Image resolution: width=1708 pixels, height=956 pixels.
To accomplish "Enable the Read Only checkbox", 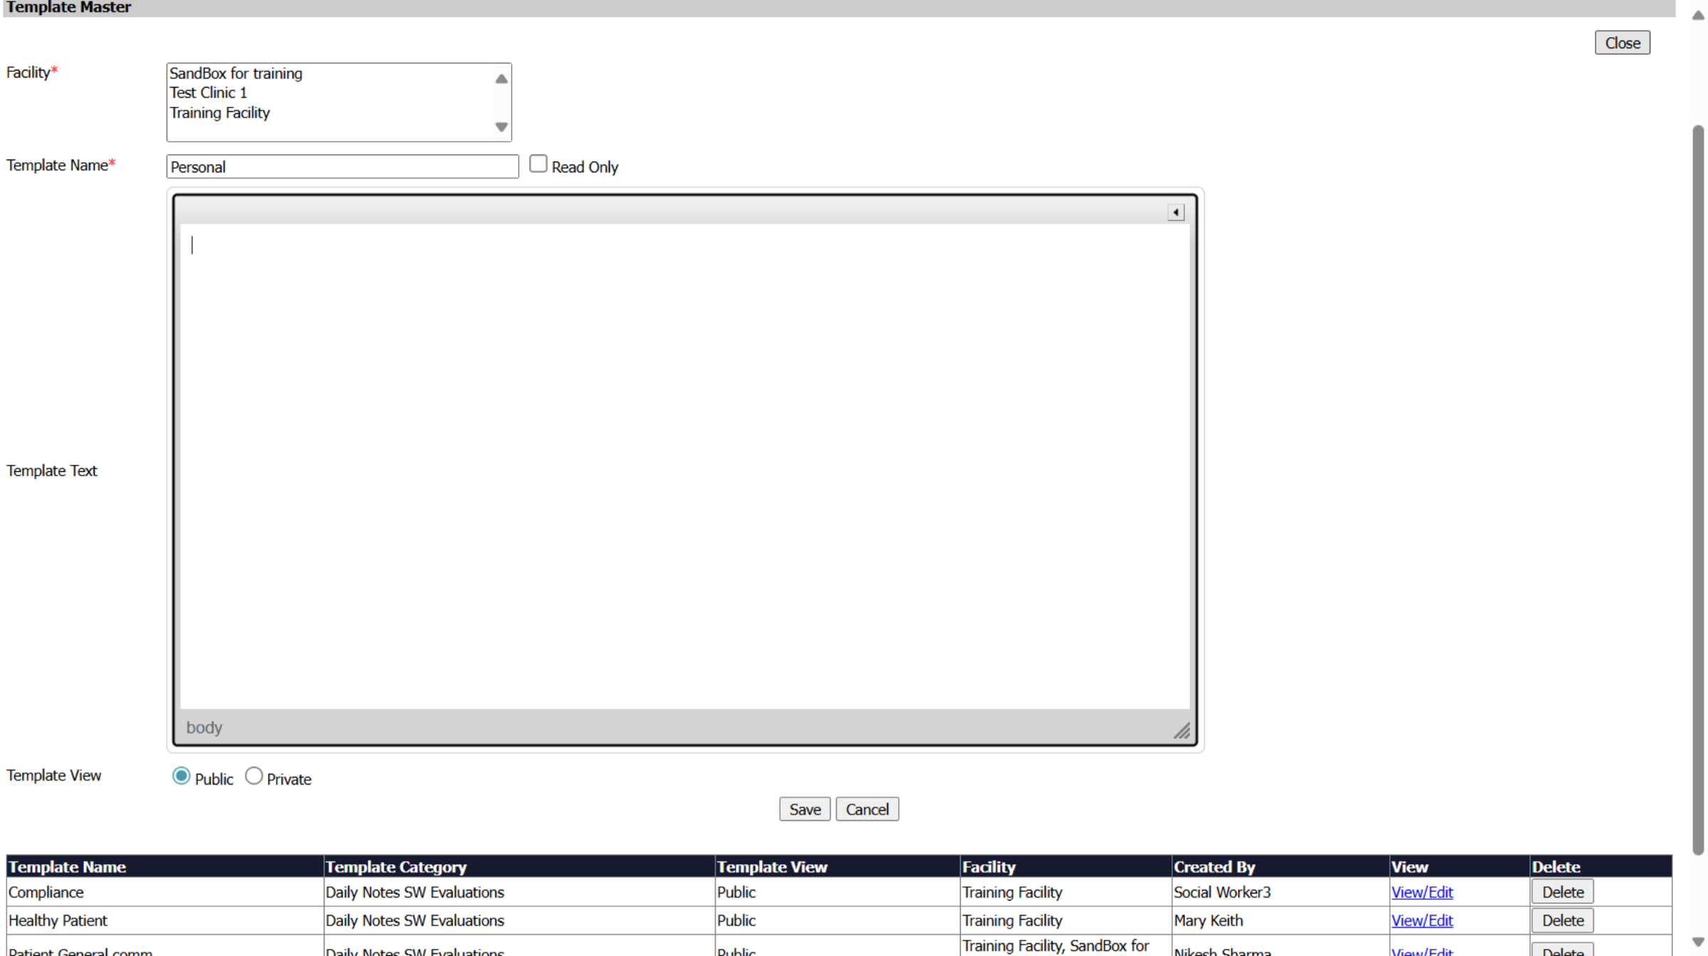I will 538,164.
